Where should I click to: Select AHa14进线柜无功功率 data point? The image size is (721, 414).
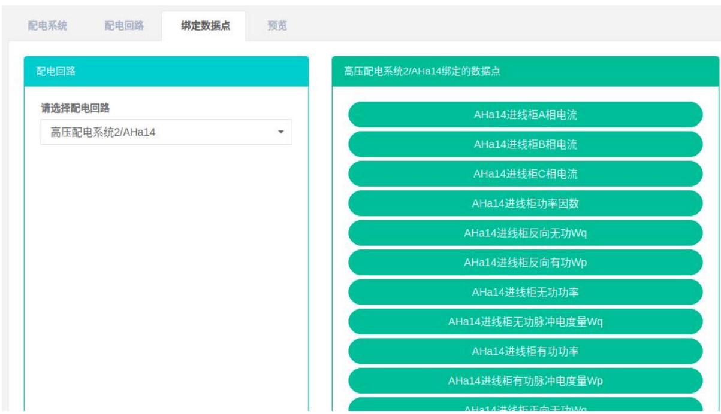point(525,293)
